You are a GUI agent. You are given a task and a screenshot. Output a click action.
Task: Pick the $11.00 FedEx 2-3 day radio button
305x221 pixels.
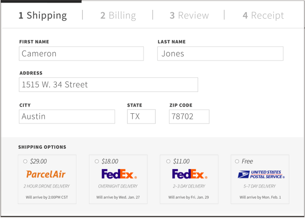(168, 161)
